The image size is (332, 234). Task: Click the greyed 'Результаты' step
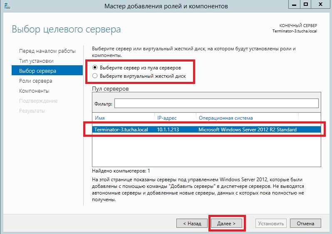[32, 111]
